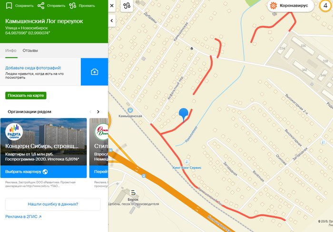Viewport: 333px width, 232px height.
Task: Follow the Реклама в 2ГИС link
Action: pyautogui.click(x=23, y=216)
